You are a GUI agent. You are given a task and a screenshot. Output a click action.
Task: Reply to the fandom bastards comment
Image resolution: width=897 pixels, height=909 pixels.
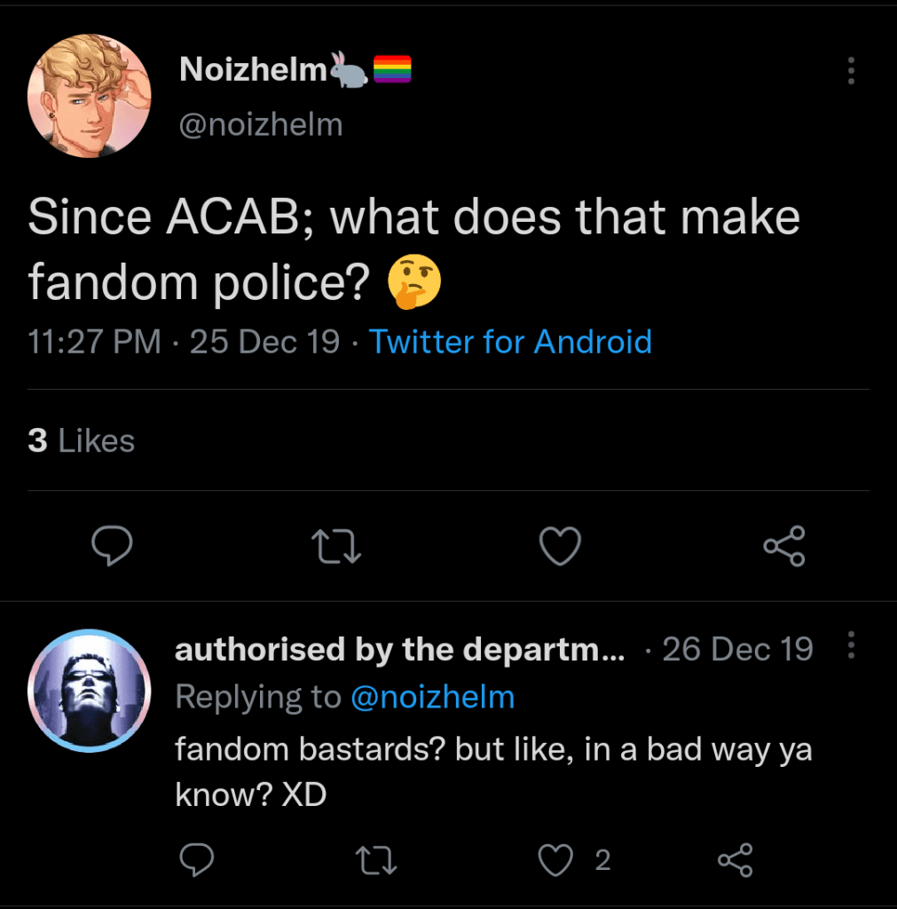pyautogui.click(x=194, y=859)
